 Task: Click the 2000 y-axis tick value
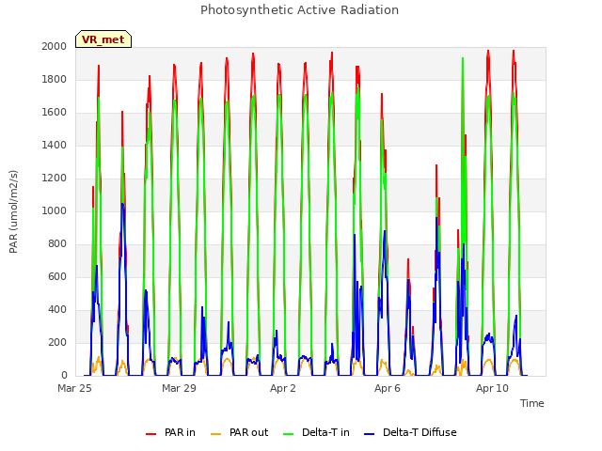pyautogui.click(x=55, y=46)
